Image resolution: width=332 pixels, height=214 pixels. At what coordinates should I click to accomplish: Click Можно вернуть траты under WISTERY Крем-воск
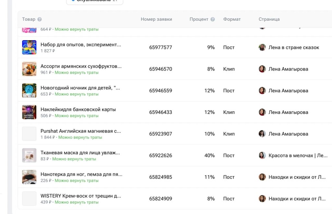(77, 202)
